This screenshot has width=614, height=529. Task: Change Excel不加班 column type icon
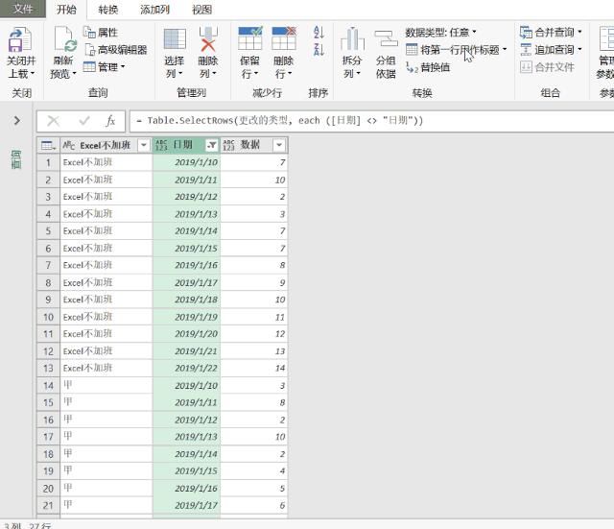click(x=68, y=145)
